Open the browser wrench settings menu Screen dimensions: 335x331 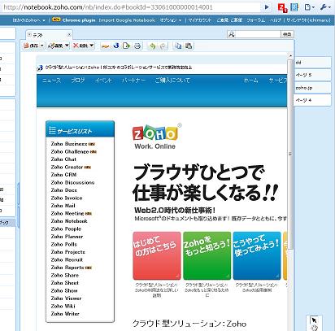[x=325, y=7]
